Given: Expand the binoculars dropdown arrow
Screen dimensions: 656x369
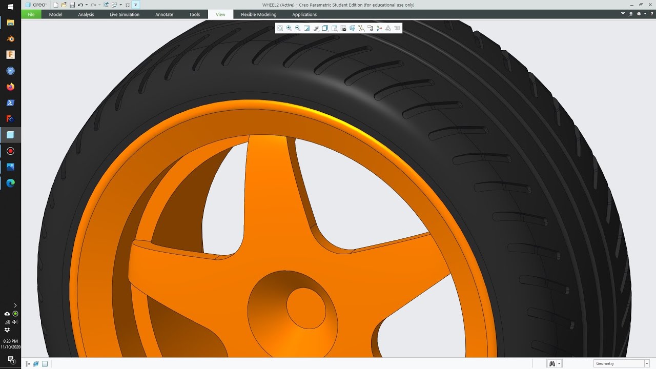Looking at the screenshot, I should click(x=559, y=363).
